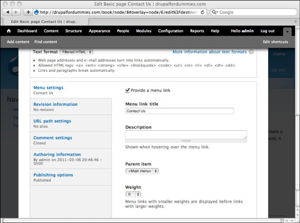Select the Revision information vertical tab
This screenshot has width=300, height=223.
71,107
